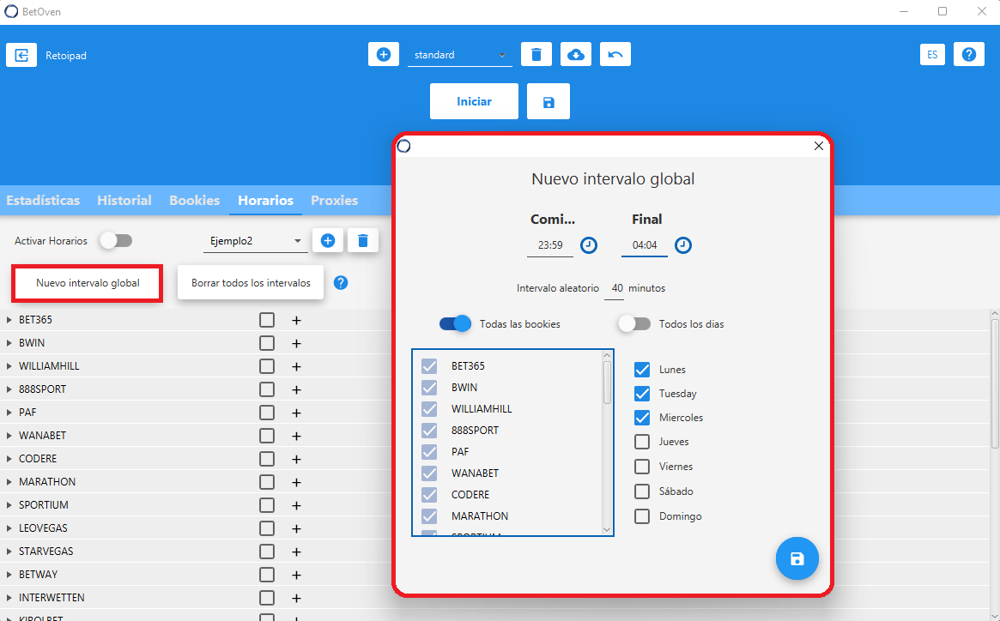This screenshot has width=1000, height=621.
Task: Uncheck Miercoles day checkbox
Action: click(x=641, y=418)
